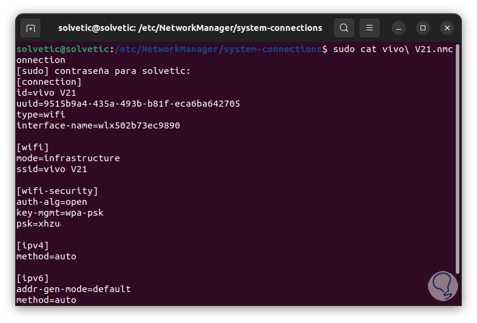This screenshot has width=477, height=323.
Task: Click the Solvetic watermark logo
Action: (442, 285)
